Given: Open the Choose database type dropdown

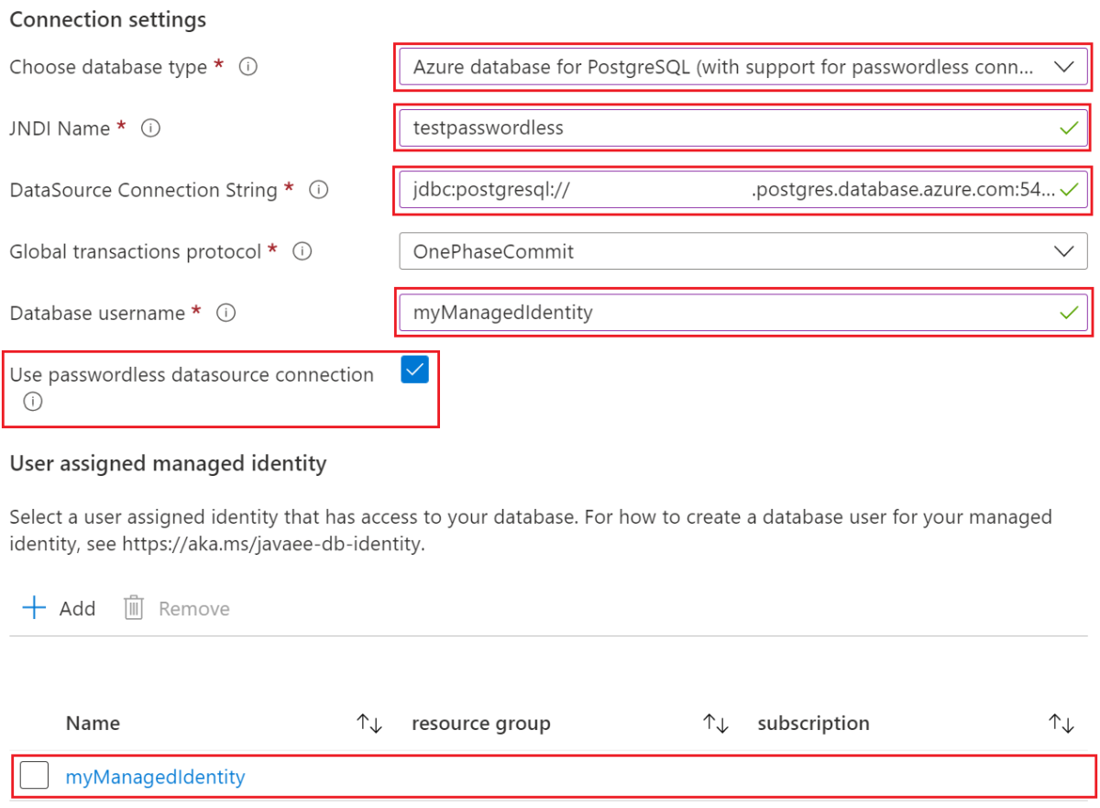Looking at the screenshot, I should pyautogui.click(x=1063, y=66).
